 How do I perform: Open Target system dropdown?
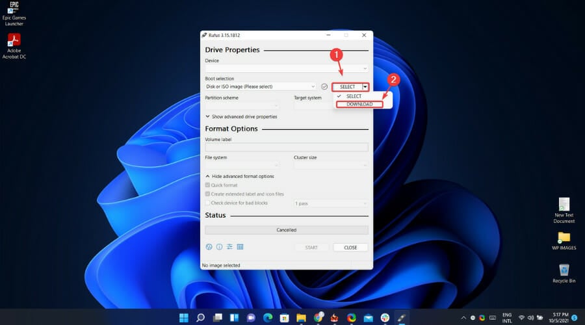click(313, 106)
